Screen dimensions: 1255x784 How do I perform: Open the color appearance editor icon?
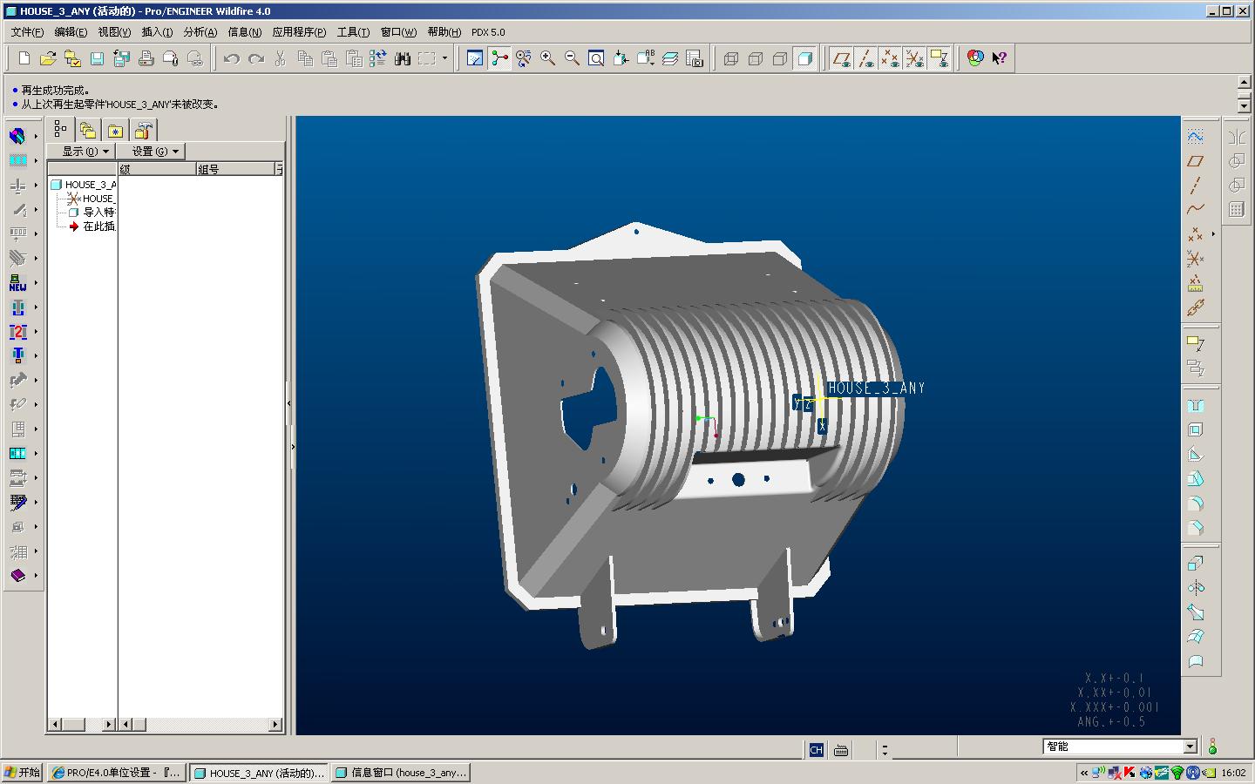pyautogui.click(x=975, y=58)
